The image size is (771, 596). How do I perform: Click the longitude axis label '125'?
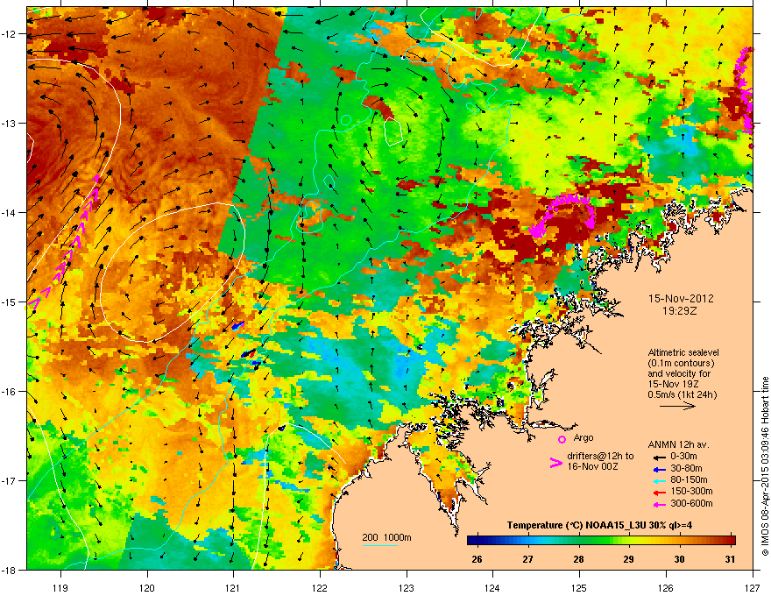[x=579, y=588]
